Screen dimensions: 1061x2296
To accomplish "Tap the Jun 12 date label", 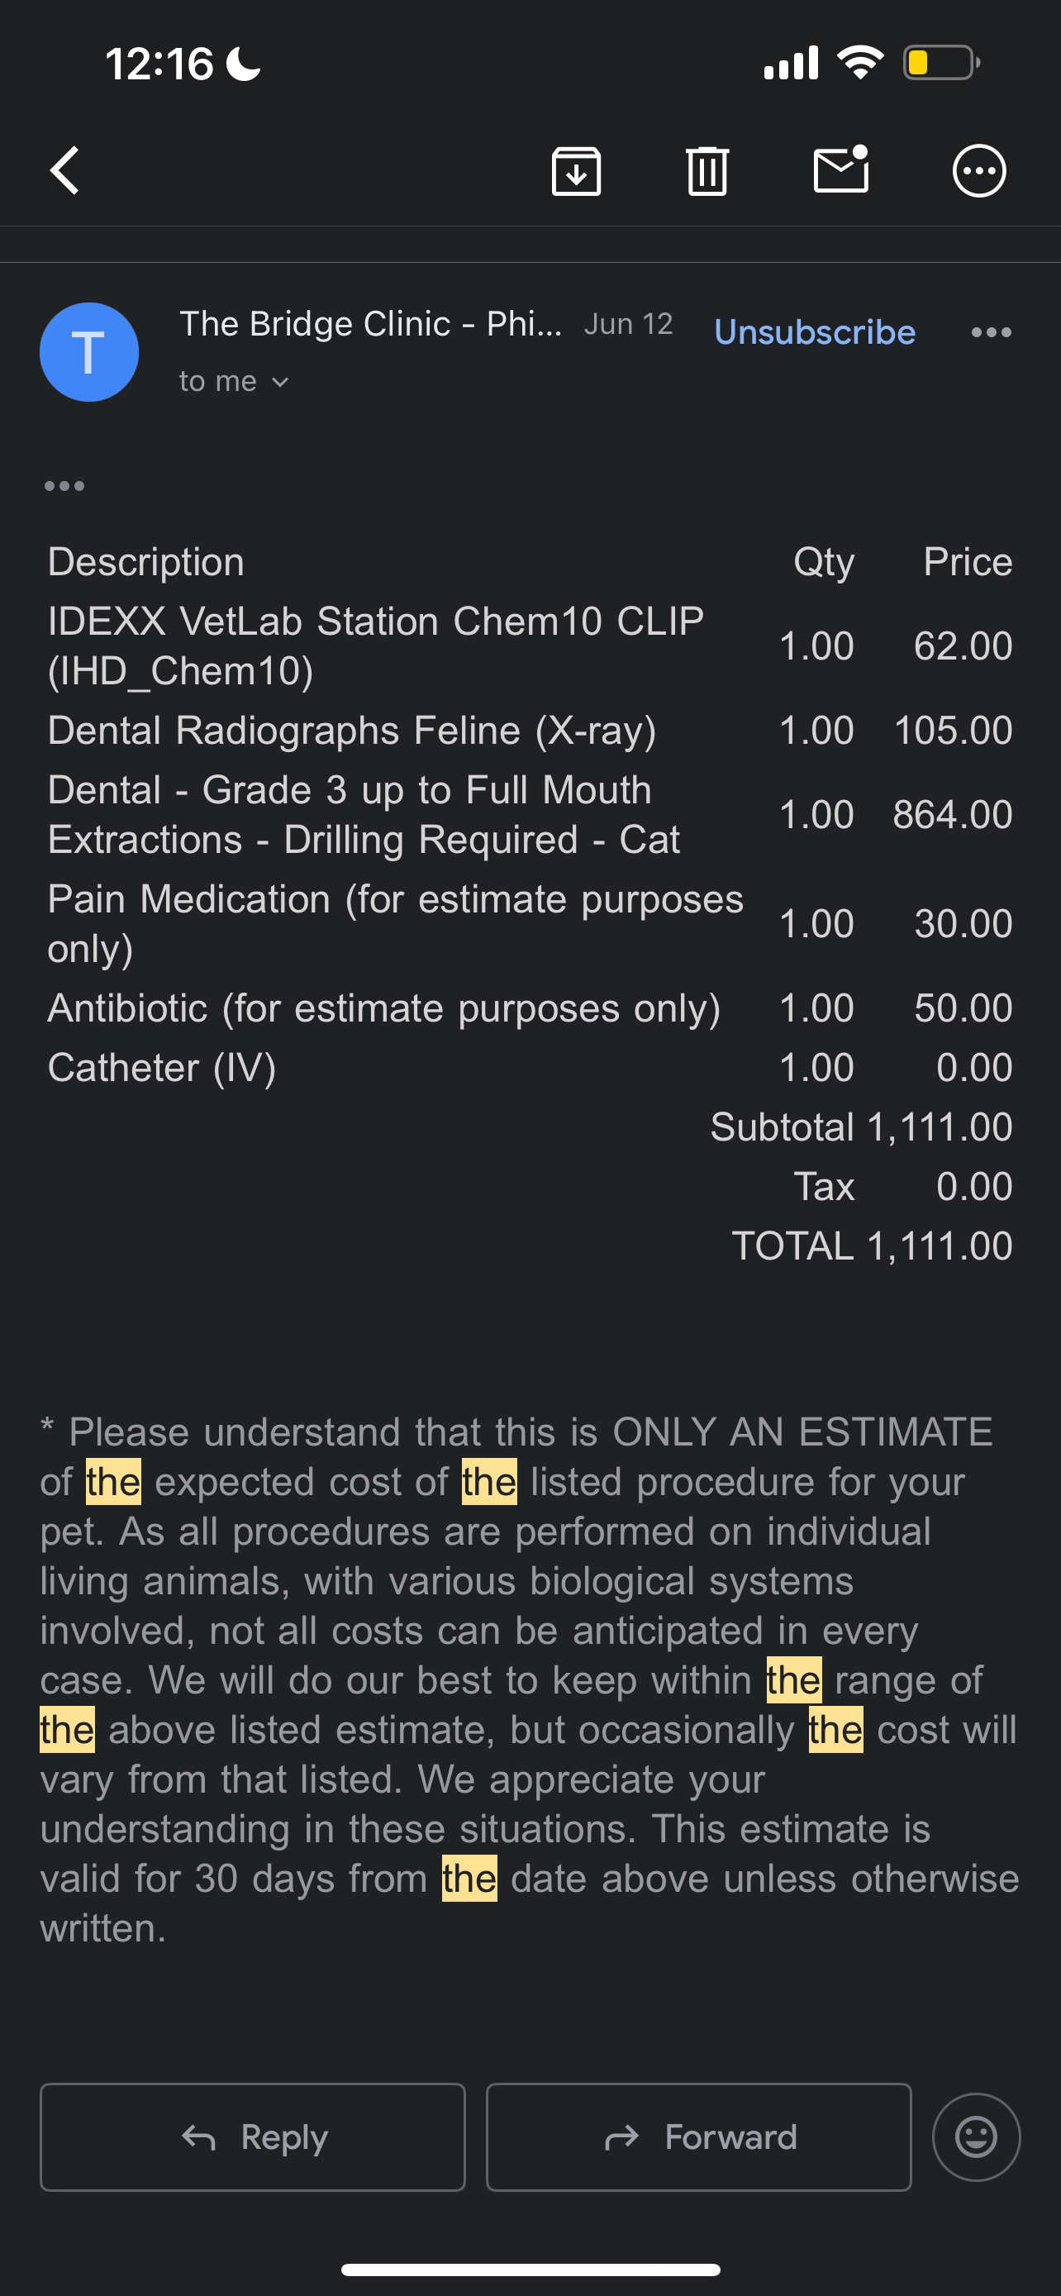I will pyautogui.click(x=628, y=323).
